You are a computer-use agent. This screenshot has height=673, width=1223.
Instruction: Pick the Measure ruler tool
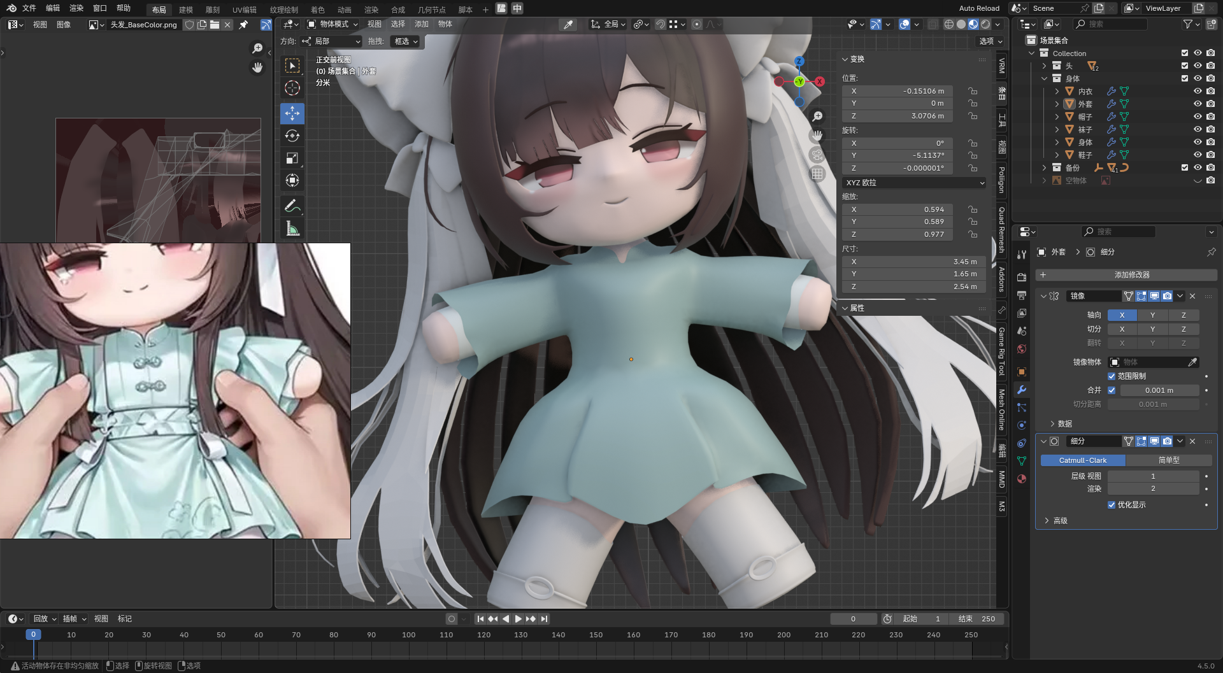coord(292,229)
